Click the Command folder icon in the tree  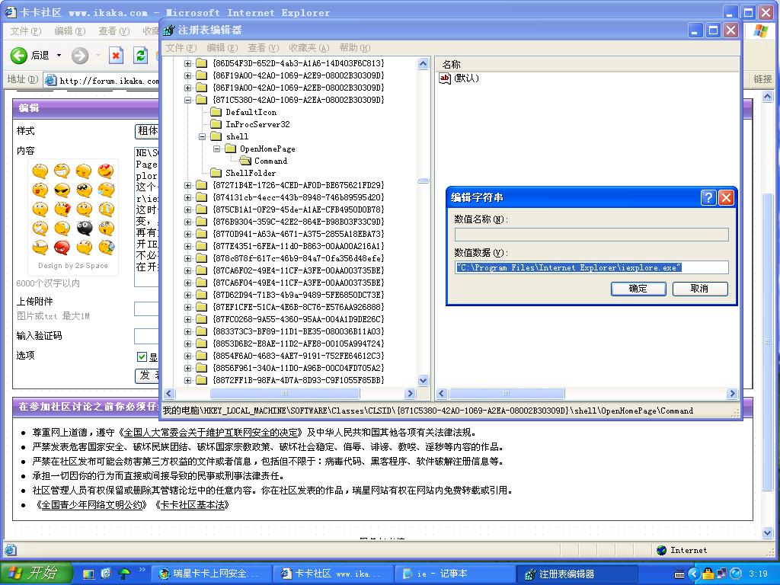point(245,161)
